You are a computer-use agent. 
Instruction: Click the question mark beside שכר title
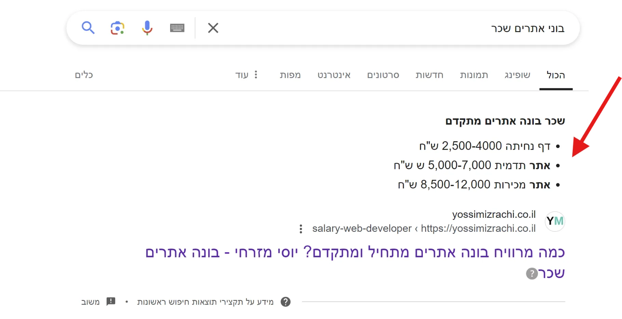(531, 274)
